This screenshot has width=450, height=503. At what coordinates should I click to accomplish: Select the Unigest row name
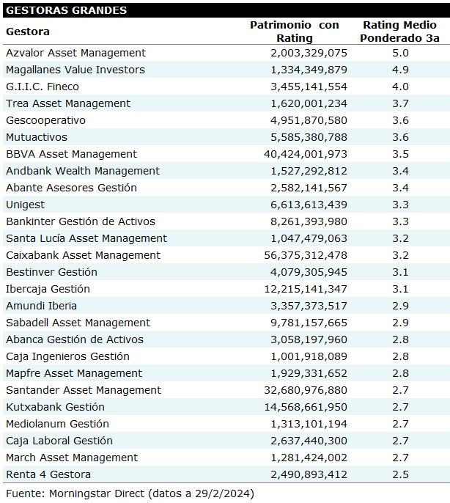[25, 205]
